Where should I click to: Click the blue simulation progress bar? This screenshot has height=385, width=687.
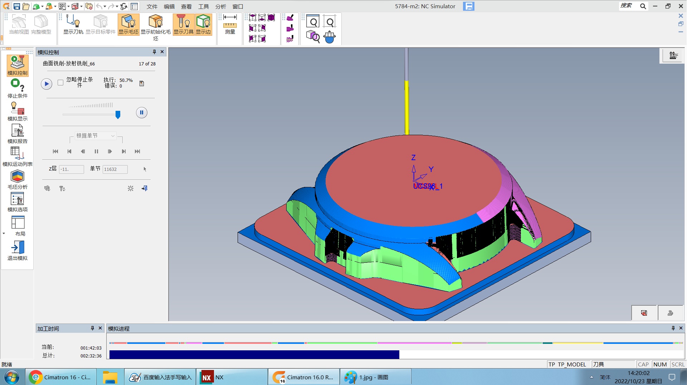[x=254, y=355]
